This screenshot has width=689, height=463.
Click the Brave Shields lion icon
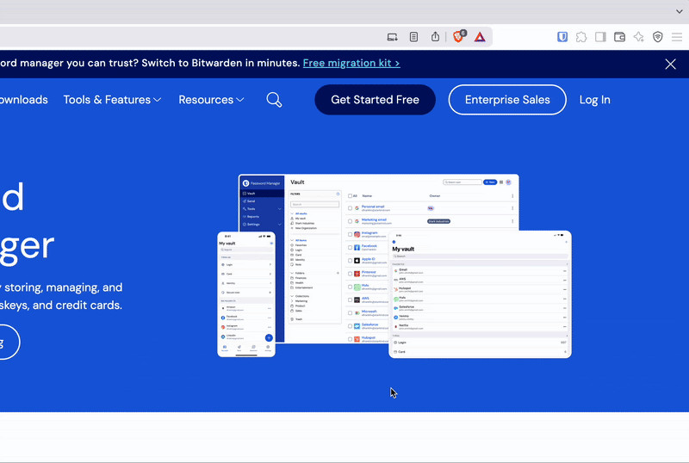coord(457,37)
